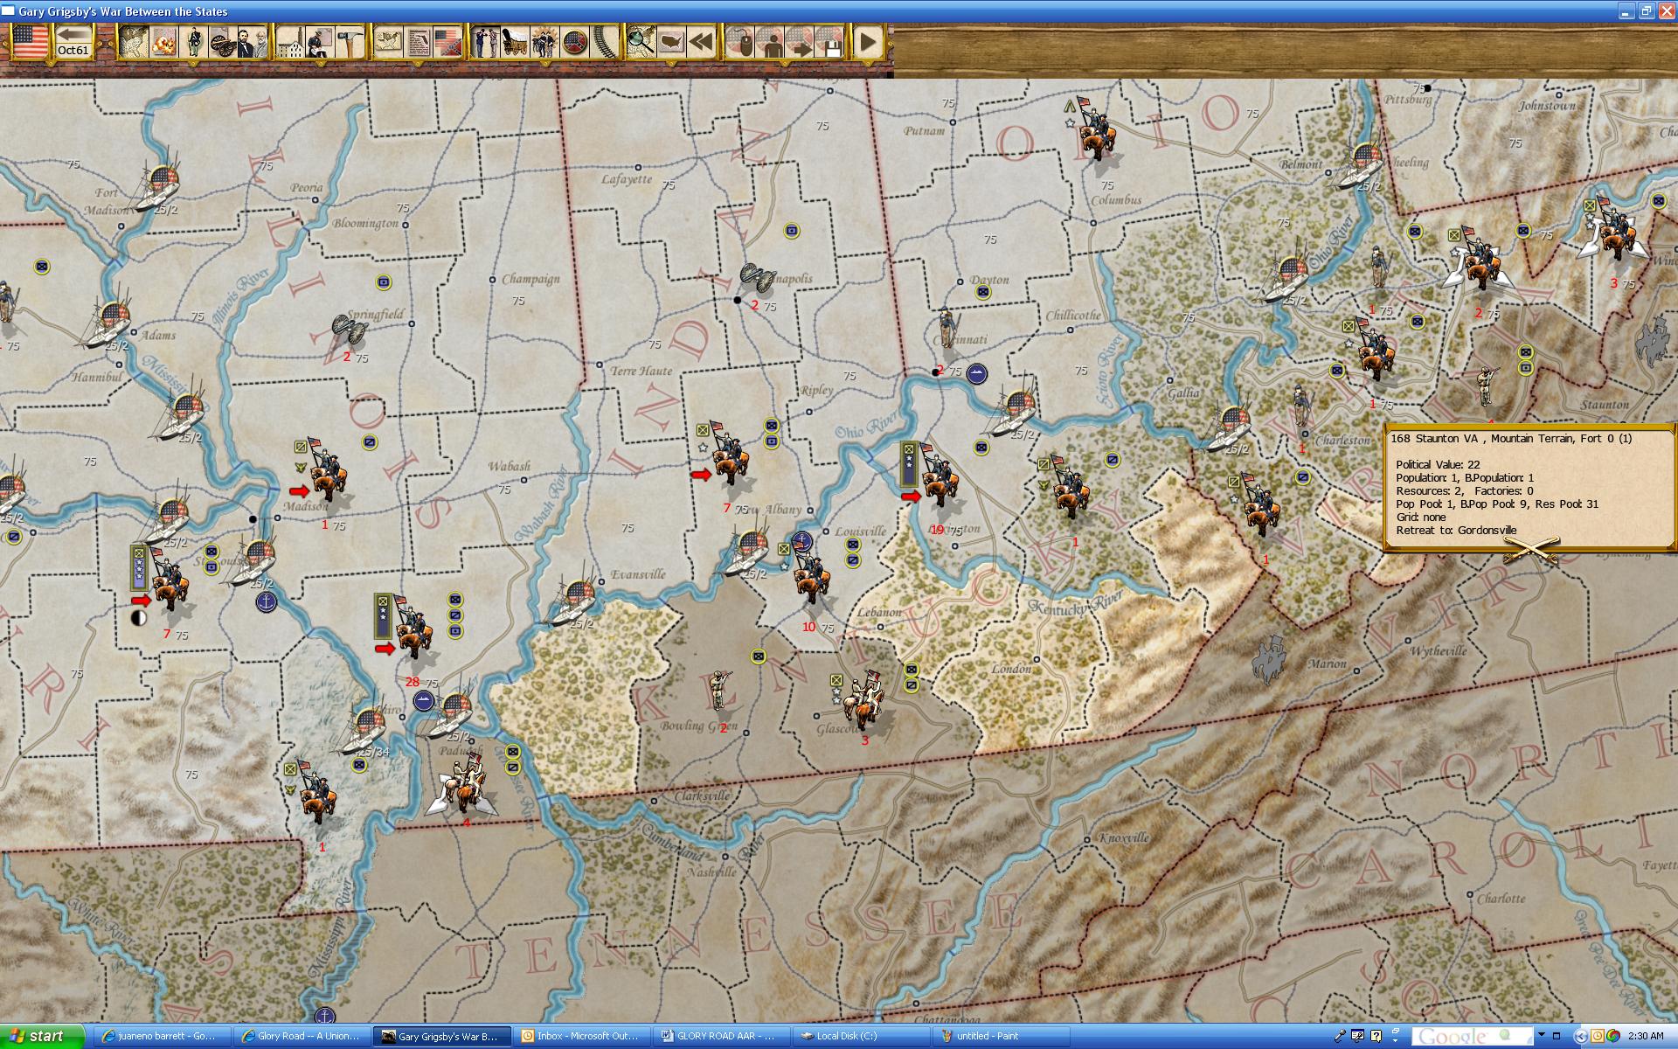The image size is (1678, 1049).
Task: Switch to untitled - Paint taskbar item
Action: [1002, 1036]
